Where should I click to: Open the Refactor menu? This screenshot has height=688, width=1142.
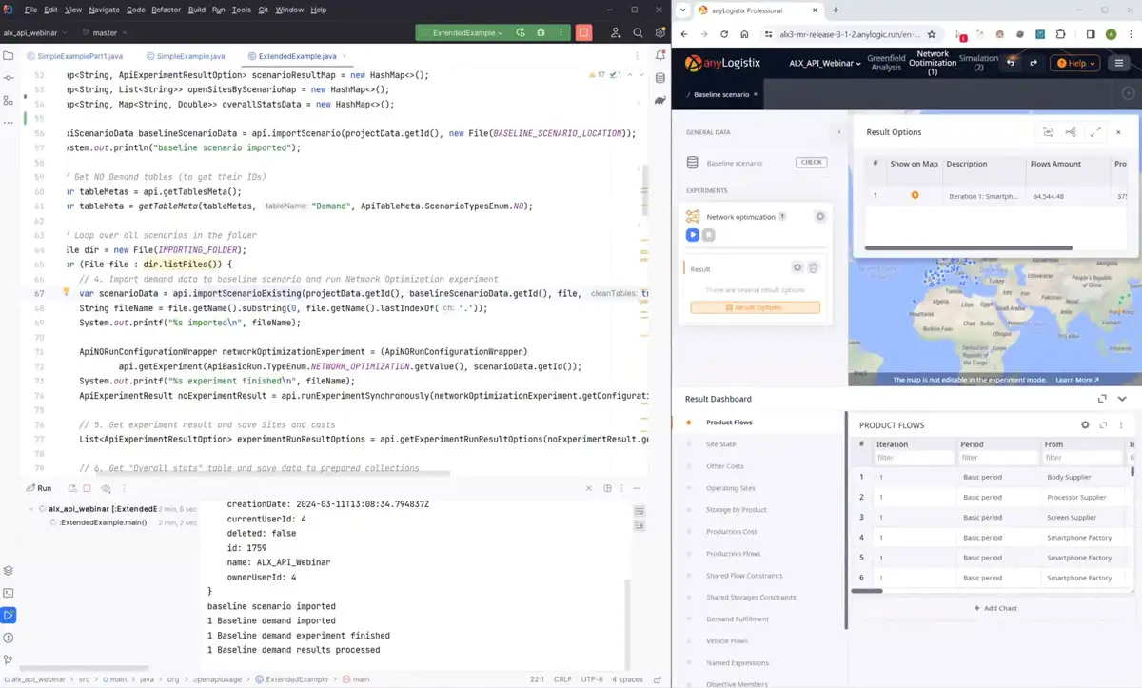tap(166, 10)
